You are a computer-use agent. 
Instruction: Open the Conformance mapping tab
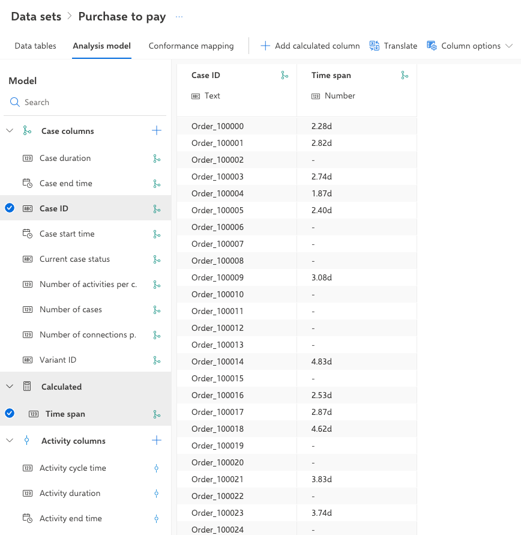pyautogui.click(x=191, y=46)
